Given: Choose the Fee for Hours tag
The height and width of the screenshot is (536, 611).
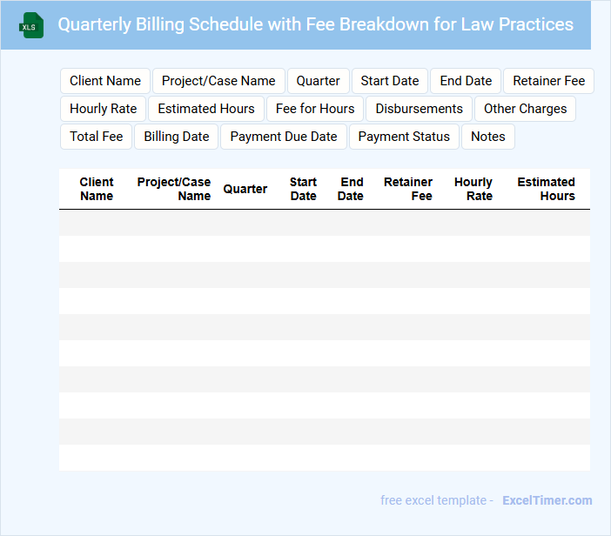Looking at the screenshot, I should [x=315, y=109].
